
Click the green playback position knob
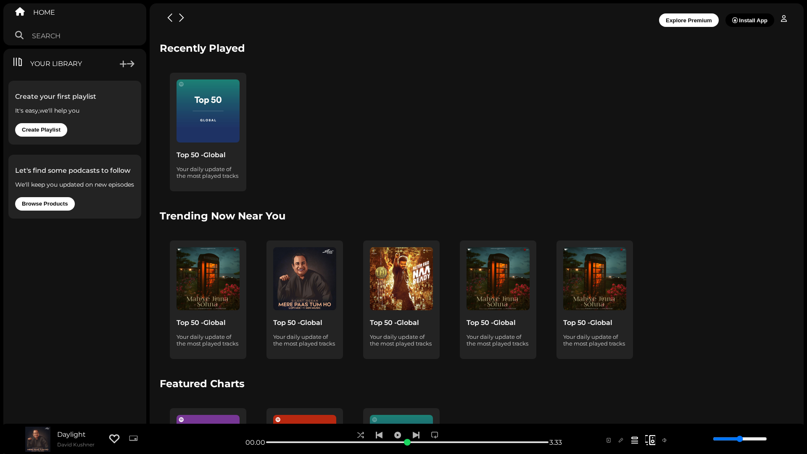pos(407,442)
